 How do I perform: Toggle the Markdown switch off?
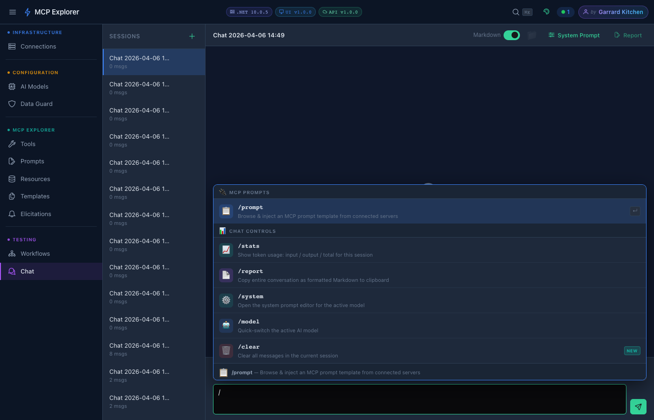click(x=512, y=35)
